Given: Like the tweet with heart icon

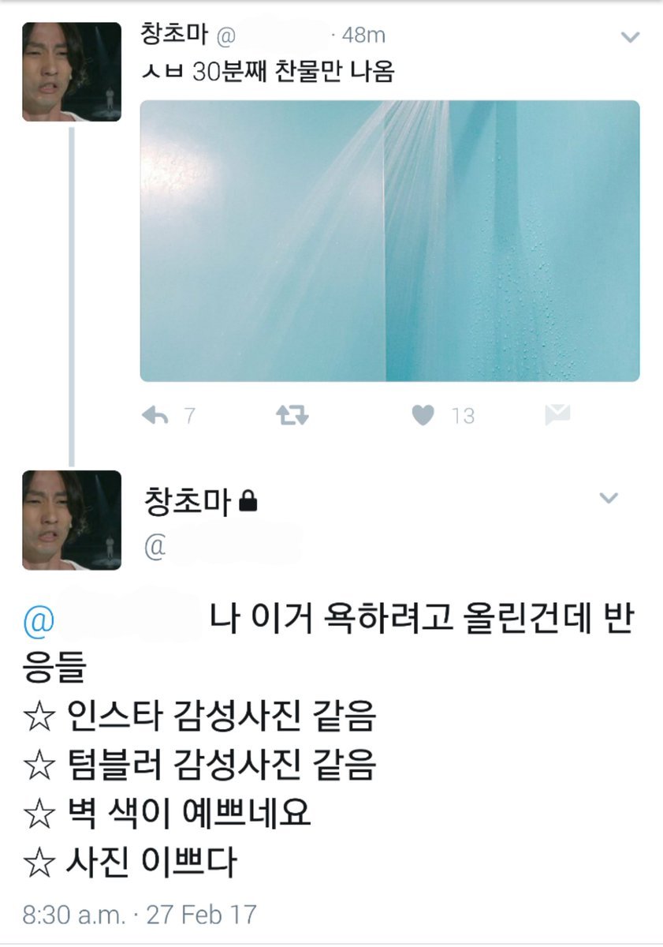Looking at the screenshot, I should click(424, 415).
